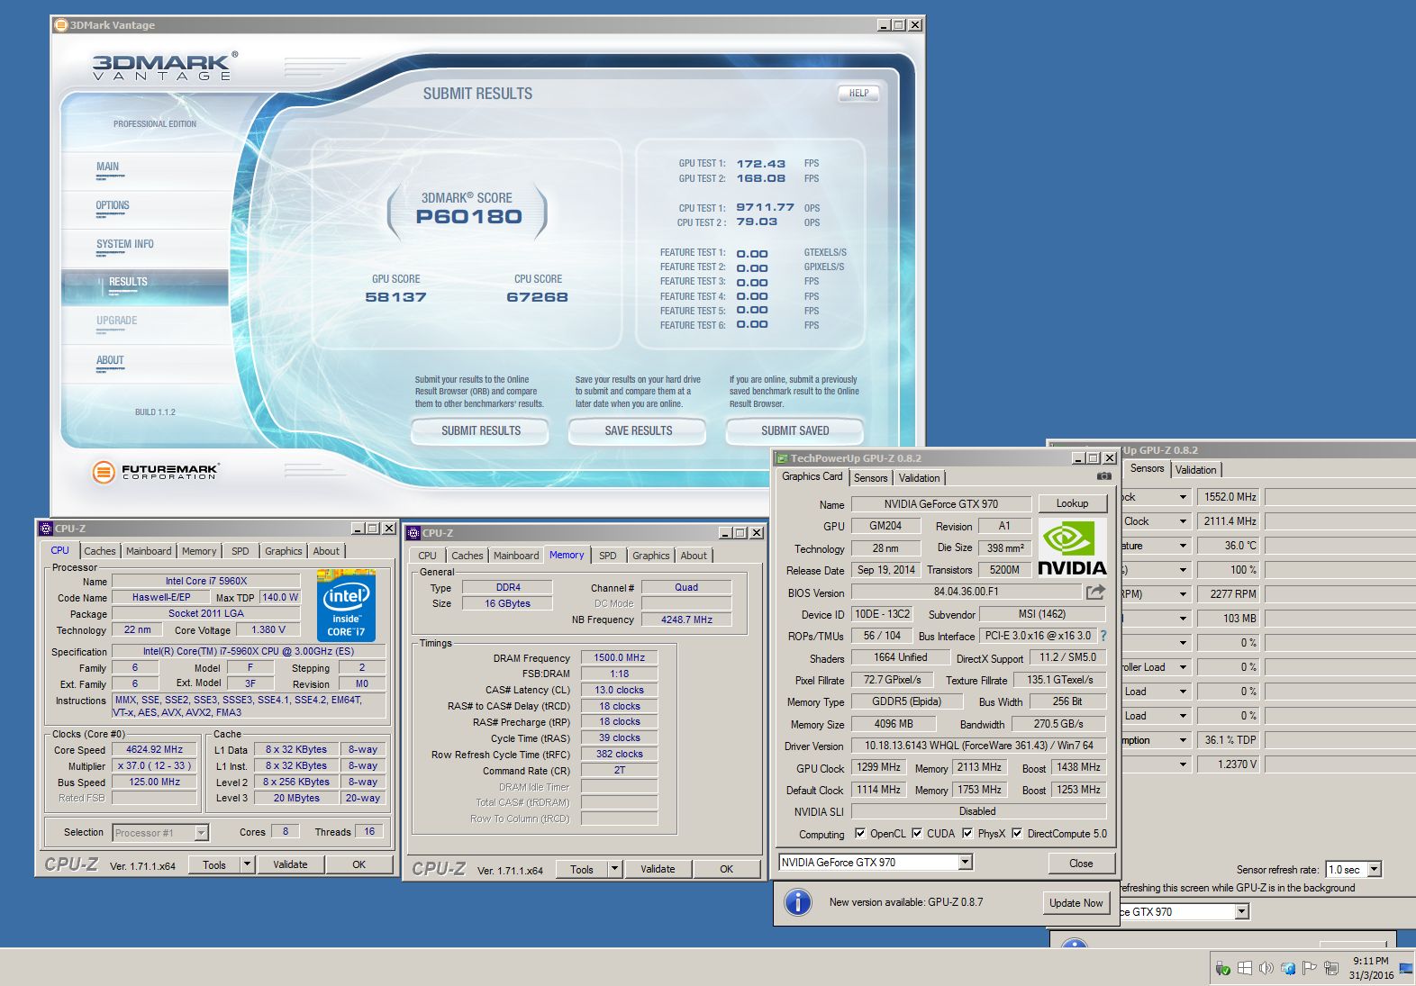The image size is (1416, 986).
Task: Click the HELP button in 3DMark
Action: tap(859, 93)
